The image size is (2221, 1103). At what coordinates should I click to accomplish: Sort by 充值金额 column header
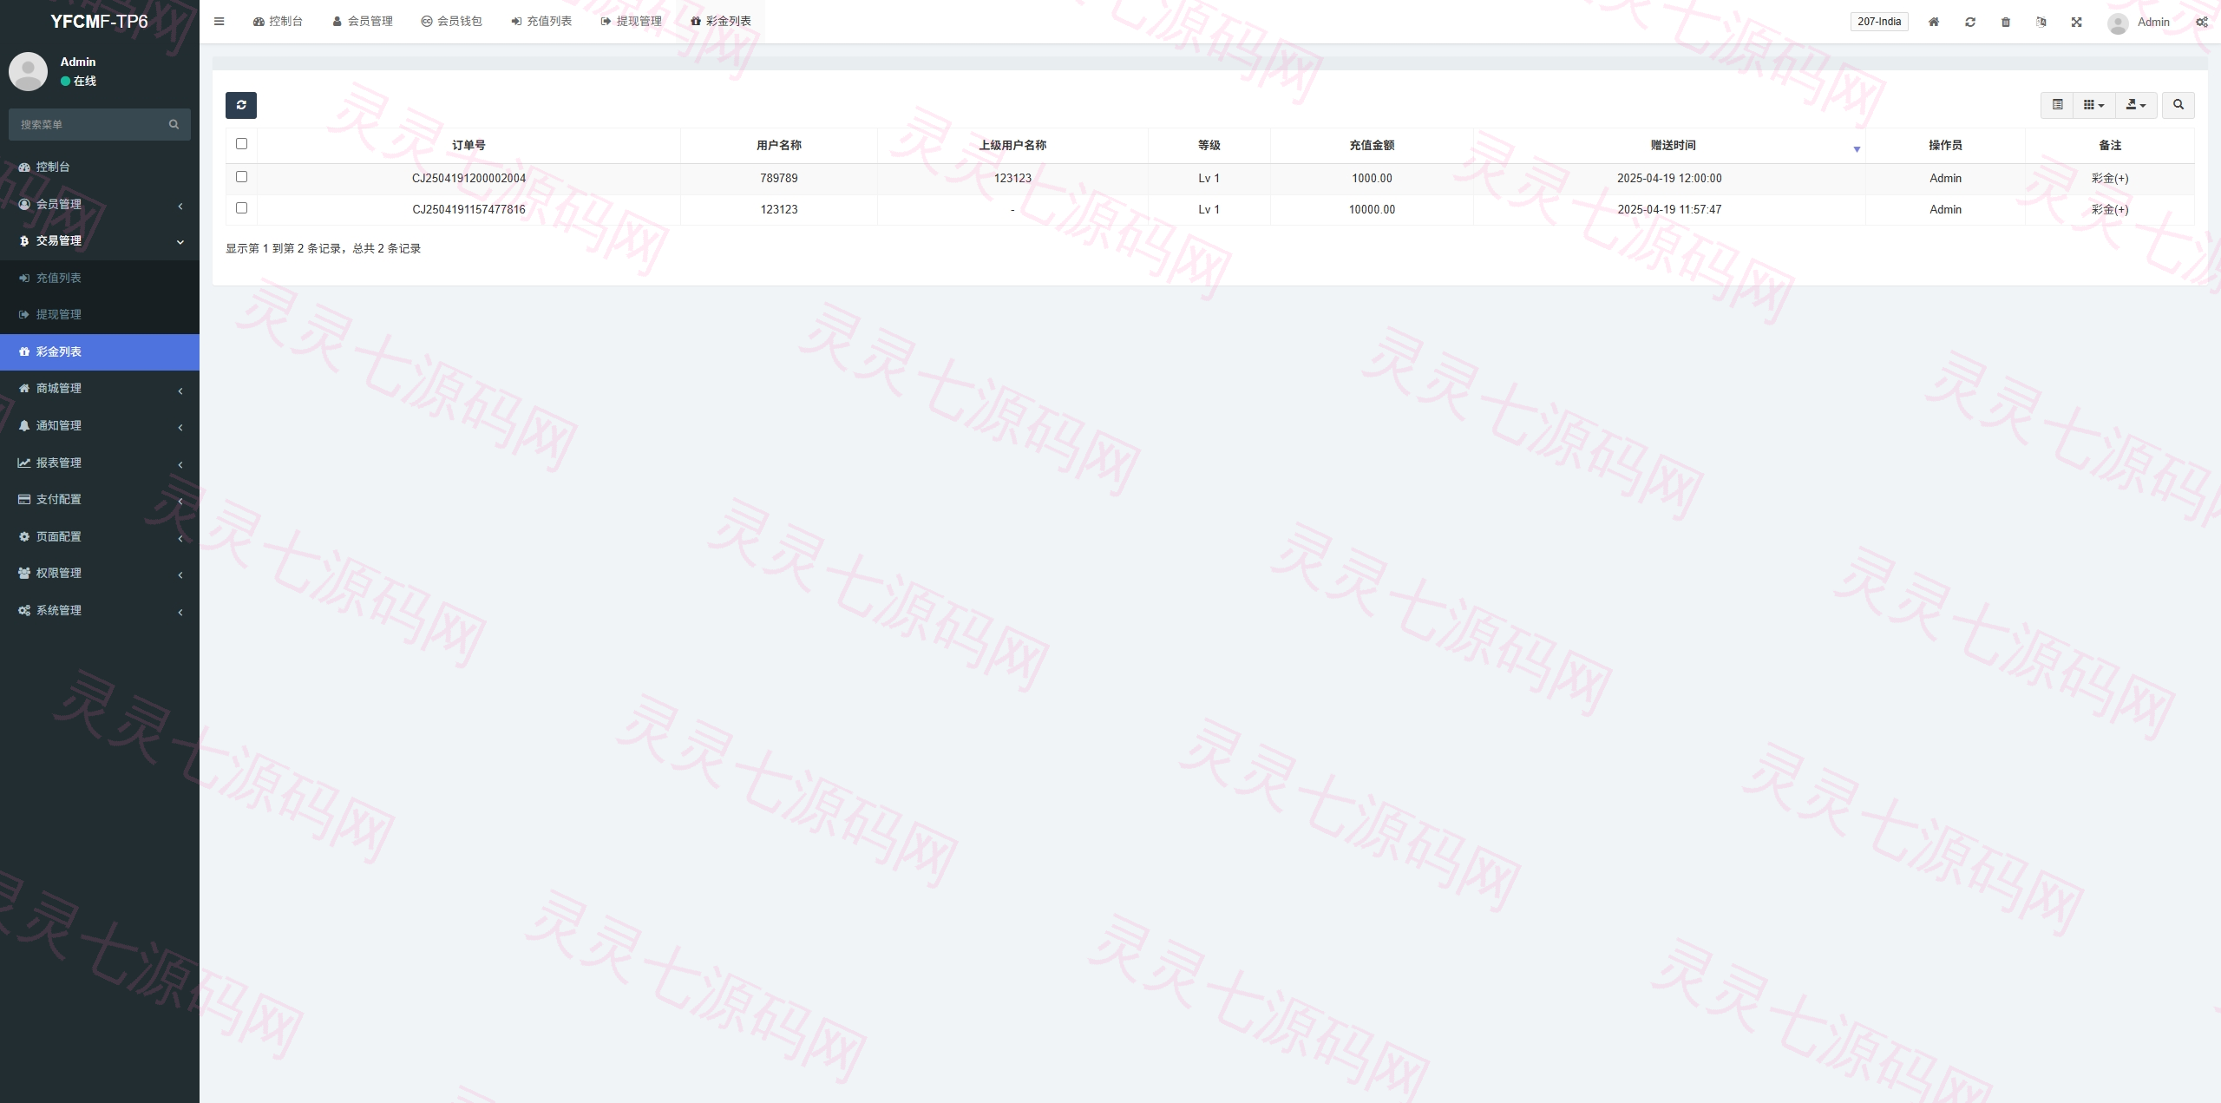click(x=1372, y=146)
